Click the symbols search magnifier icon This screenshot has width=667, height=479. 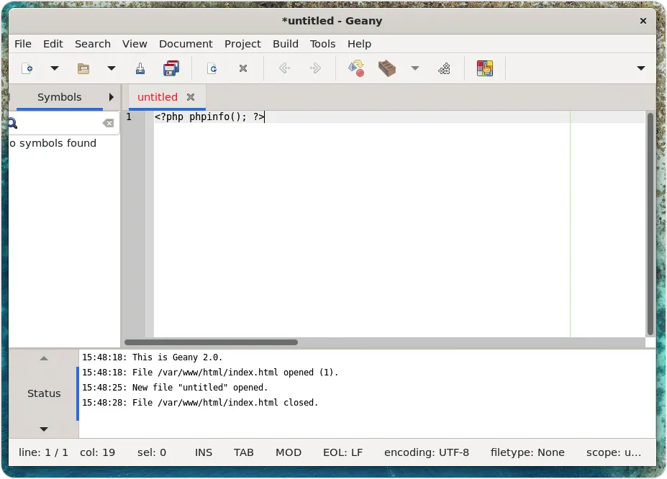(12, 123)
